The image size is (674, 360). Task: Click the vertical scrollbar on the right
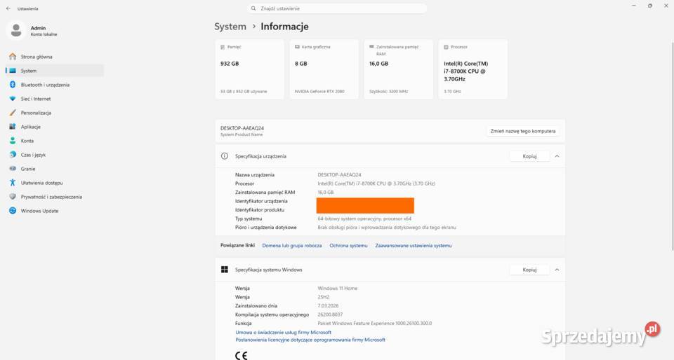pos(673,146)
